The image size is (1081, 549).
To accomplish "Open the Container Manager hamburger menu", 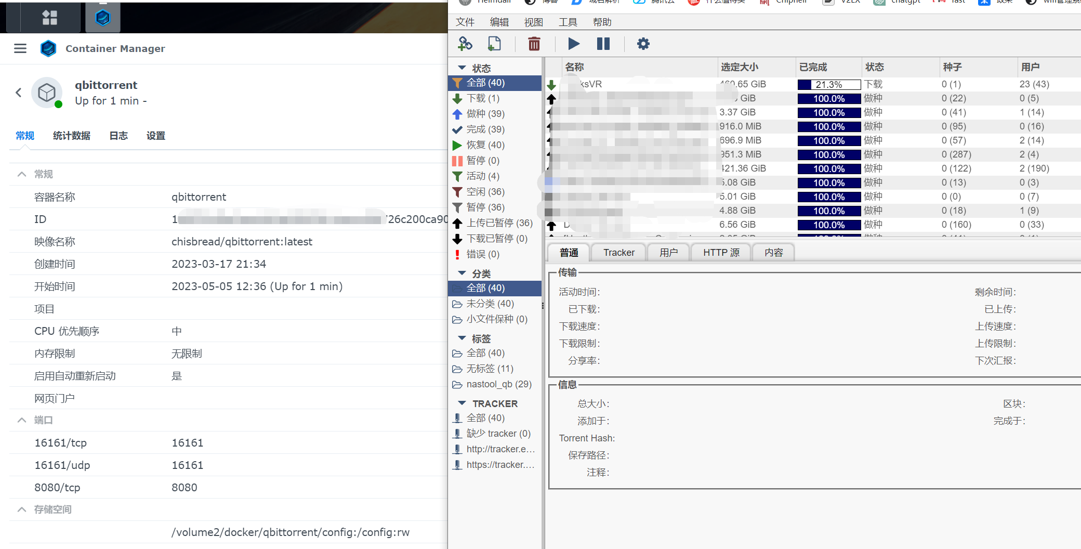I will tap(20, 48).
